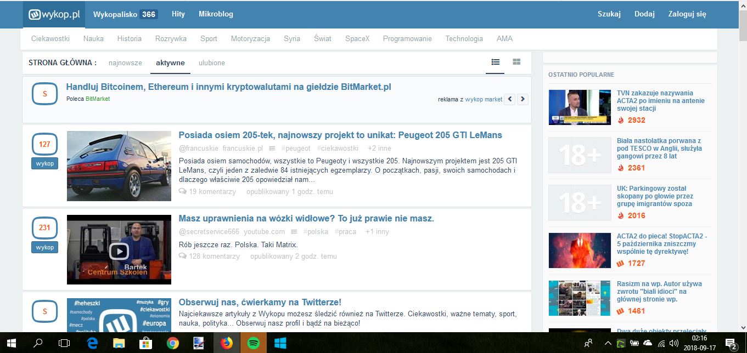Show previous wykop market ad arrow

[510, 99]
